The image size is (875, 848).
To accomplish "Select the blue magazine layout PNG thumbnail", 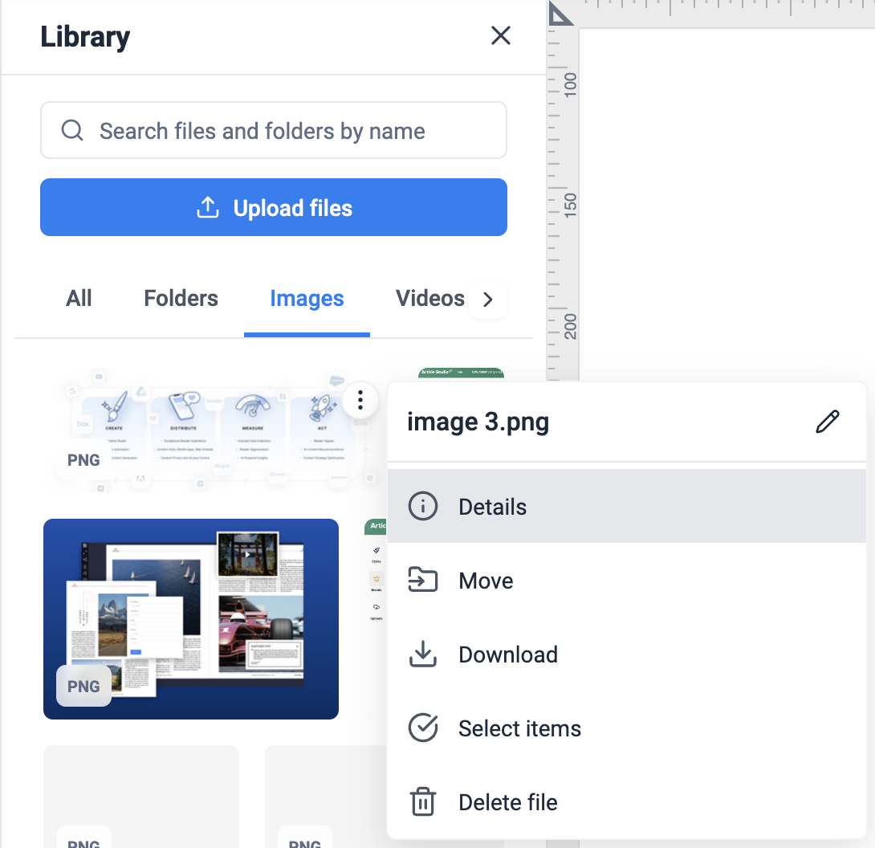I will click(191, 618).
